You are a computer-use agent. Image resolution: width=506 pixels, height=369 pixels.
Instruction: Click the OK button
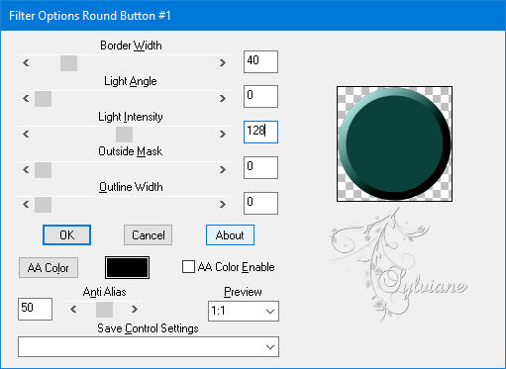[66, 235]
